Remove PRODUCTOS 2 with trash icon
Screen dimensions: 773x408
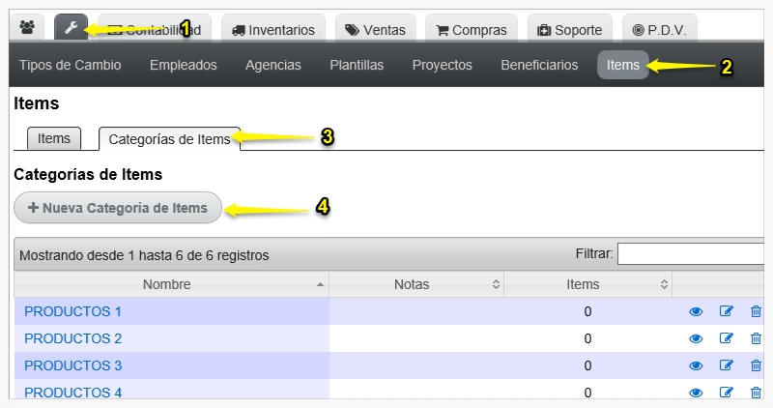coord(756,338)
